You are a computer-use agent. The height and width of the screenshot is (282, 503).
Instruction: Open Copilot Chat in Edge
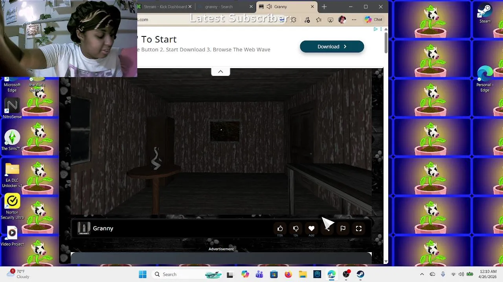pos(373,20)
